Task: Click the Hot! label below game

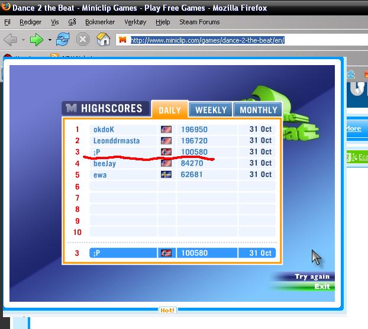Action: tap(167, 310)
